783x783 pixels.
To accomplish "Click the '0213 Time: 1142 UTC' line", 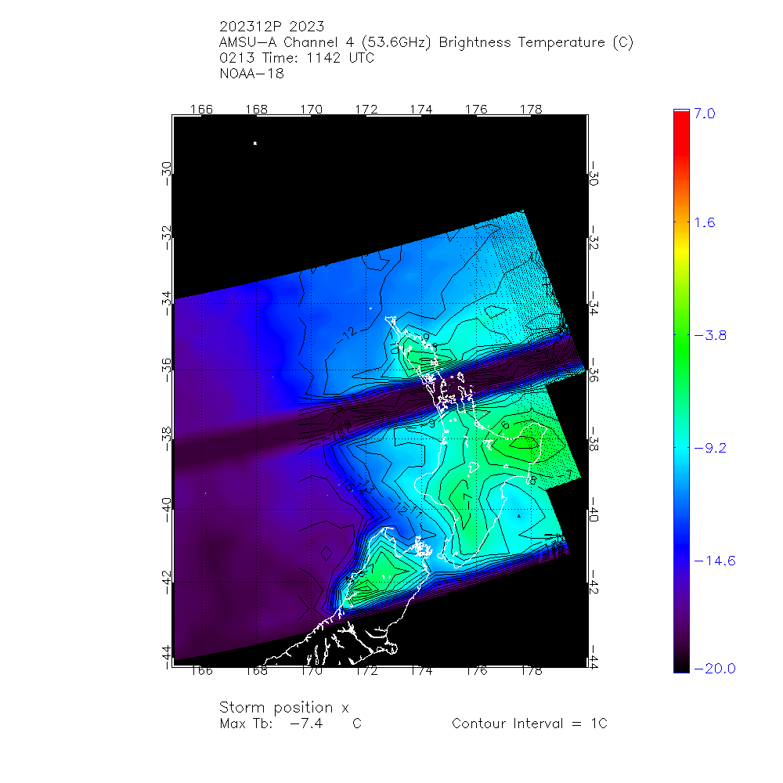I will pos(297,58).
